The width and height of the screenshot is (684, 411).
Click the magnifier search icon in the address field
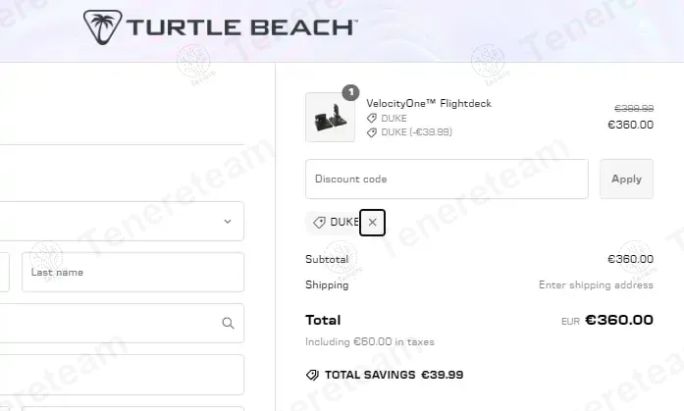[228, 323]
